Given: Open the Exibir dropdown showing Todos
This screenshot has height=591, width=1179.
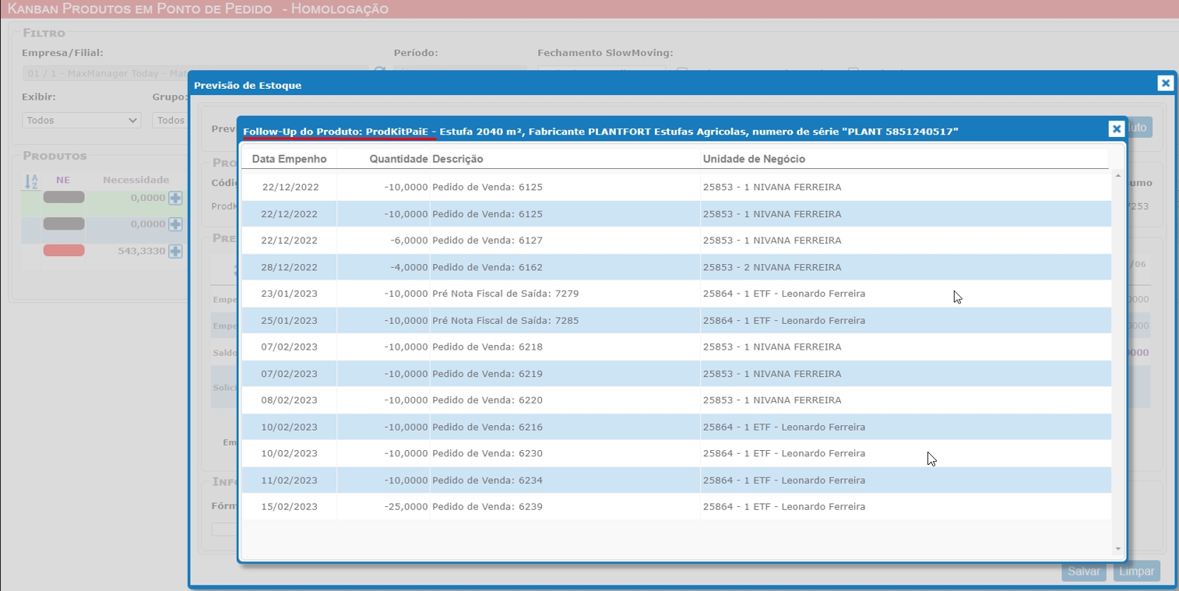Looking at the screenshot, I should (x=81, y=121).
